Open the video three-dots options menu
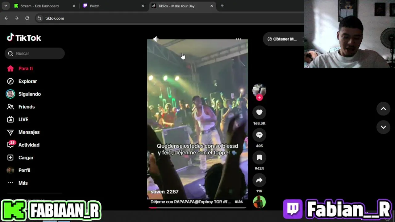The height and width of the screenshot is (222, 395). point(239,39)
